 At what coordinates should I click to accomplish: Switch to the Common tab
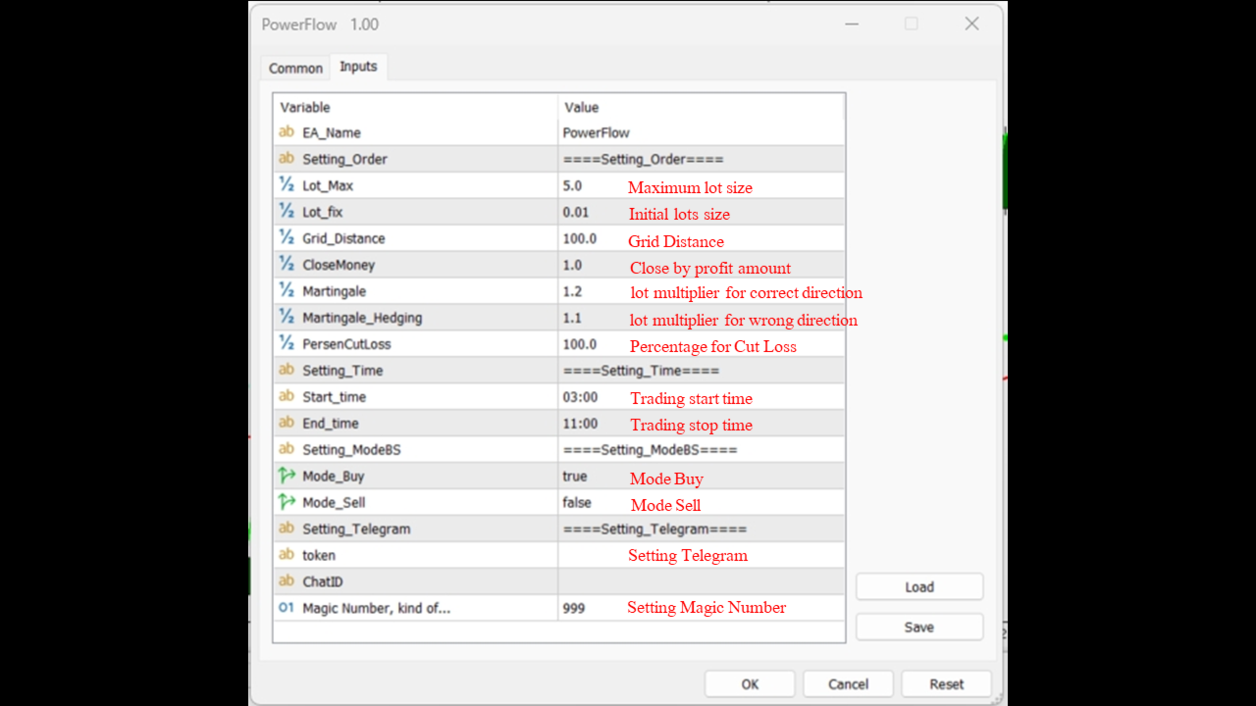pos(295,69)
